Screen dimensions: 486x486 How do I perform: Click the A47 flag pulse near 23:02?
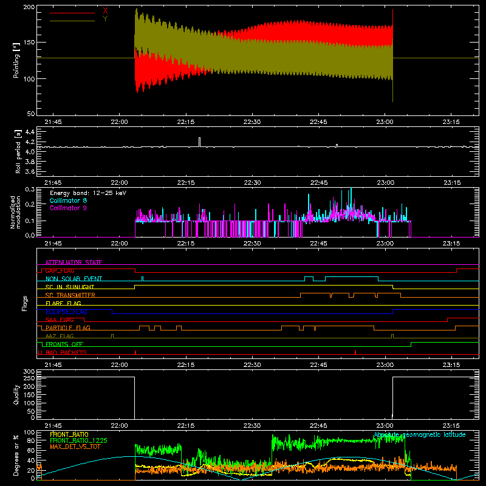click(392, 337)
